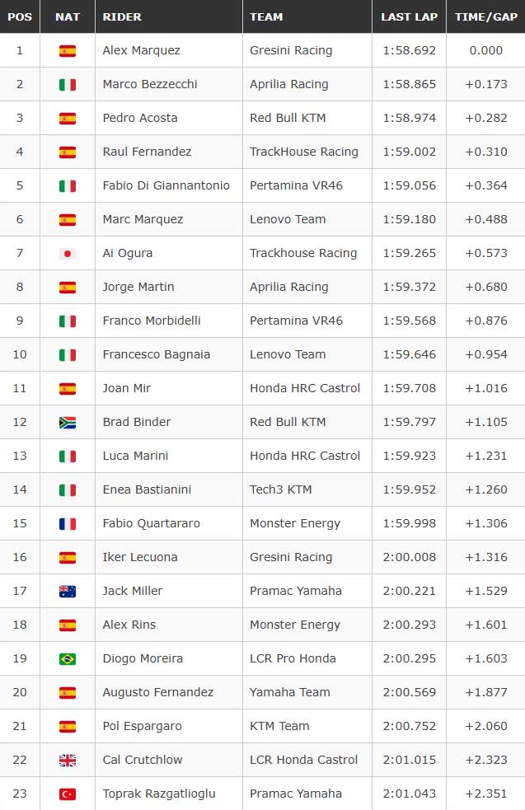Click the South African flag for Brad Binder
The width and height of the screenshot is (525, 810).
tap(68, 422)
